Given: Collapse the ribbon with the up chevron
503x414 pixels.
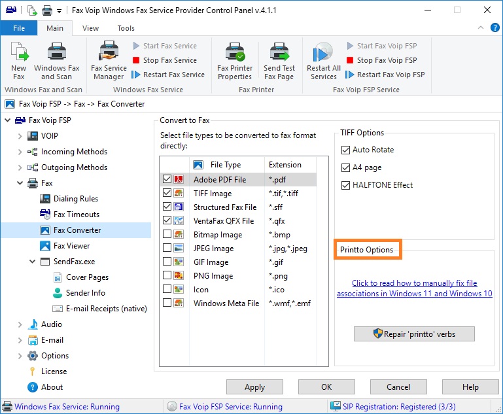Looking at the screenshot, I should point(481,28).
